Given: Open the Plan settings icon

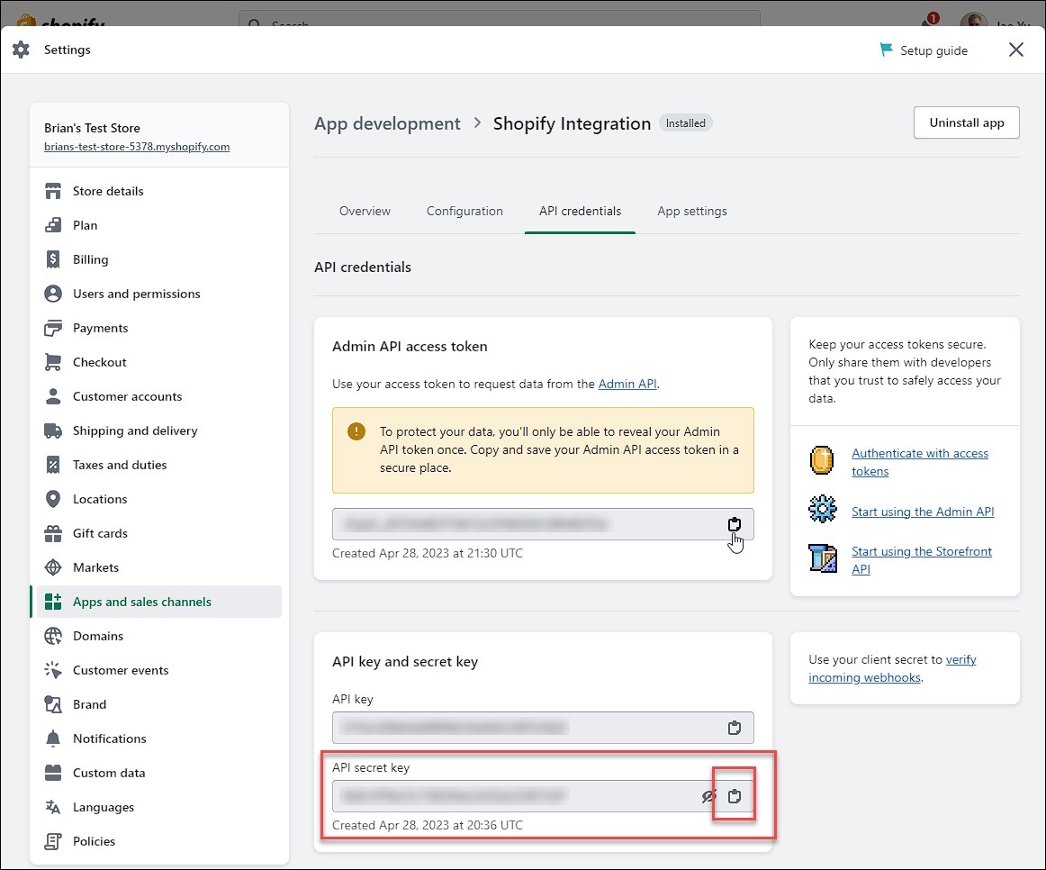Looking at the screenshot, I should [53, 225].
